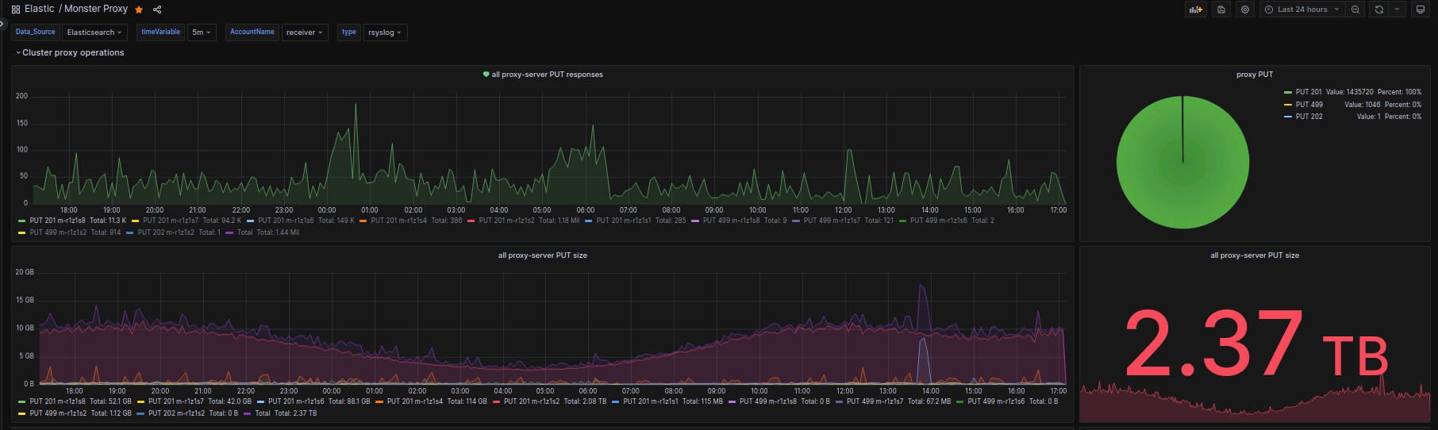Screen dimensions: 1438x430
Task: Refresh the dashboard
Action: (x=1379, y=10)
